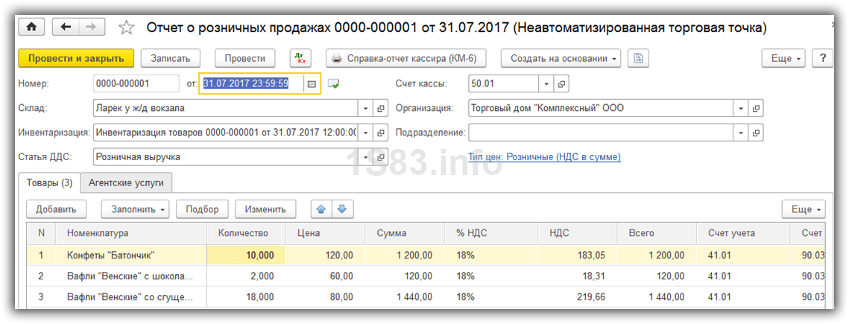Click the Сумма column header
849x324 pixels.
pos(405,233)
